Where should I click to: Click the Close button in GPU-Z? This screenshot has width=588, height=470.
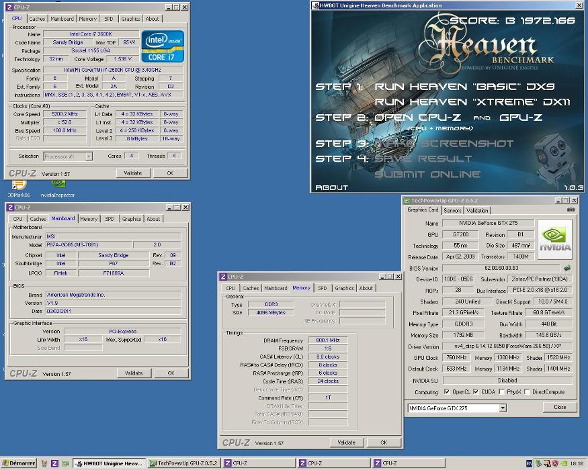560,407
